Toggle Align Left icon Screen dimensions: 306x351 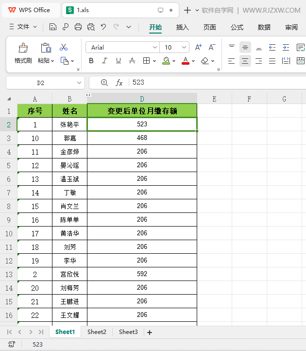(232, 61)
